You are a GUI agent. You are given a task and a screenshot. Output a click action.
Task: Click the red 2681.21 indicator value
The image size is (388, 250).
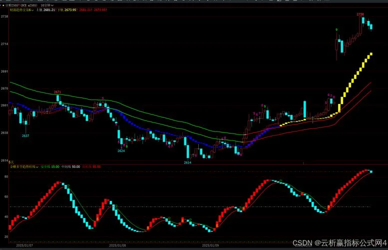(x=85, y=10)
